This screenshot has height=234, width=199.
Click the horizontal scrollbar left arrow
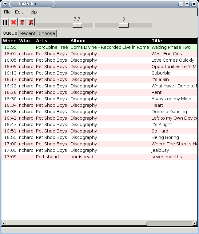(4, 223)
